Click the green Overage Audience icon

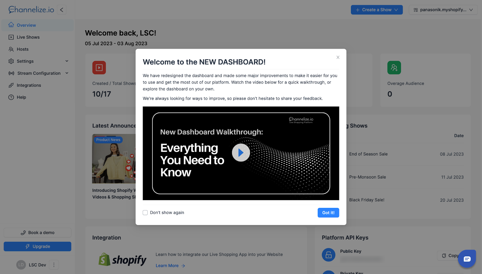coord(394,68)
